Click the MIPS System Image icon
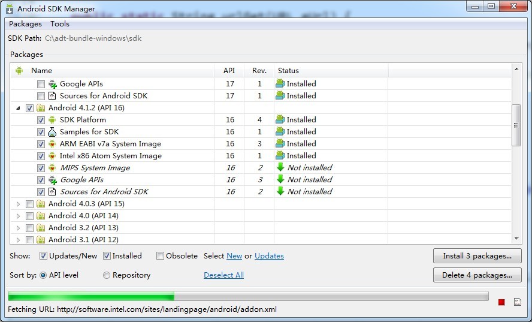 tap(52, 168)
